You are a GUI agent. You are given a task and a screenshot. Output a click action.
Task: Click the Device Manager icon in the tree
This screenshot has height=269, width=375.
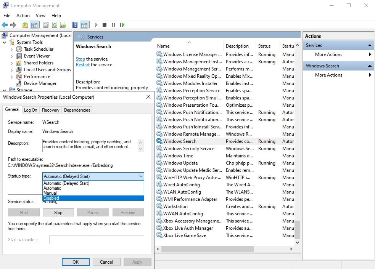19,83
